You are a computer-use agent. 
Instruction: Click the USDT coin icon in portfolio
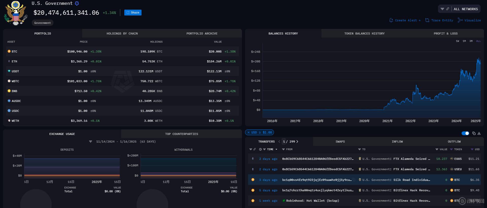(9, 71)
